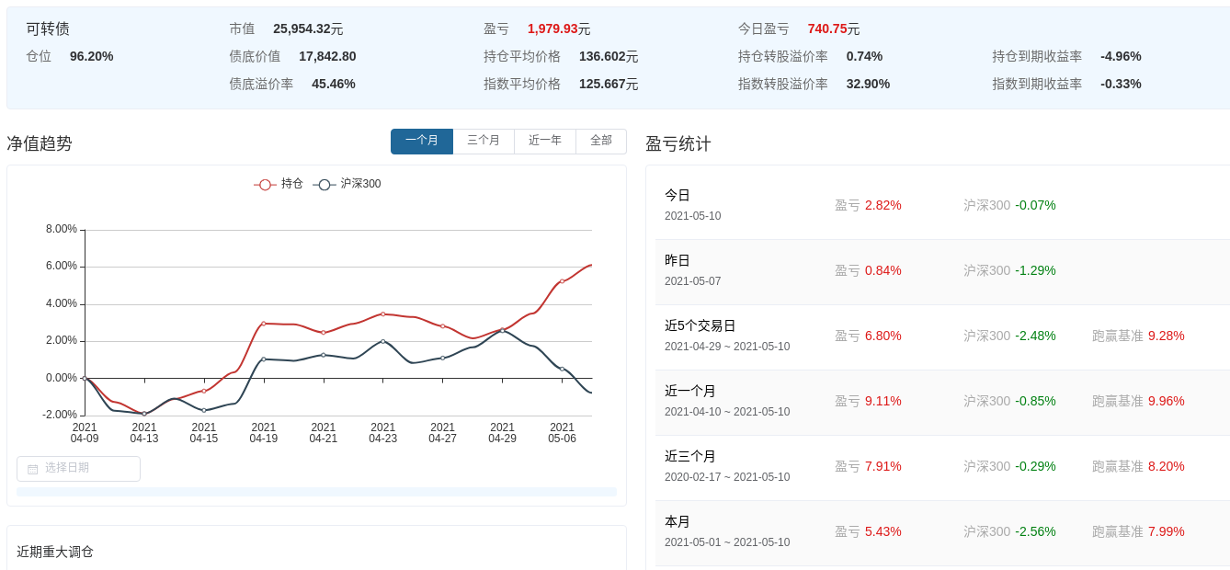Toggle the 沪深300 legend series
This screenshot has height=570, width=1230.
pos(347,184)
